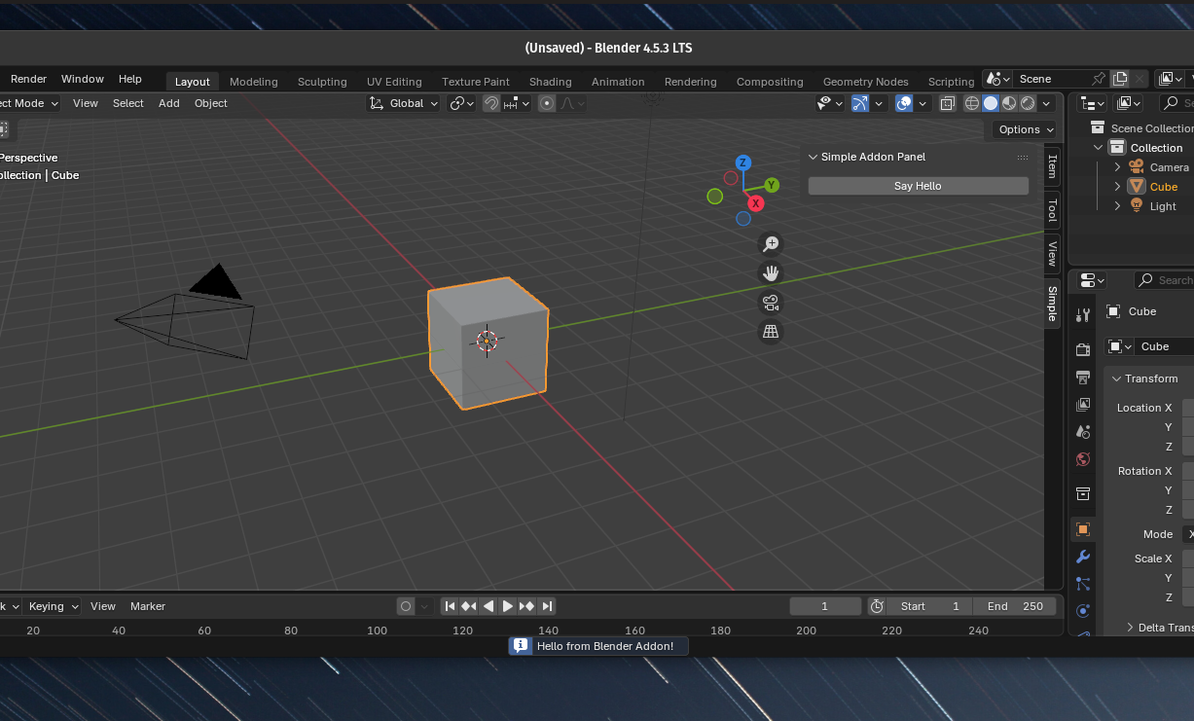Open the World properties globe icon
Image resolution: width=1194 pixels, height=721 pixels.
(1083, 459)
